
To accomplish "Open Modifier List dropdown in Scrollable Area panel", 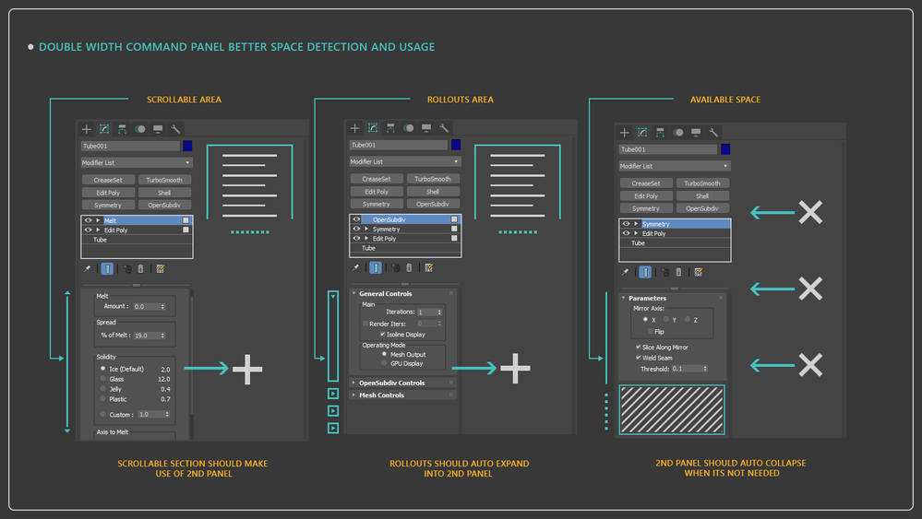I will click(x=137, y=162).
